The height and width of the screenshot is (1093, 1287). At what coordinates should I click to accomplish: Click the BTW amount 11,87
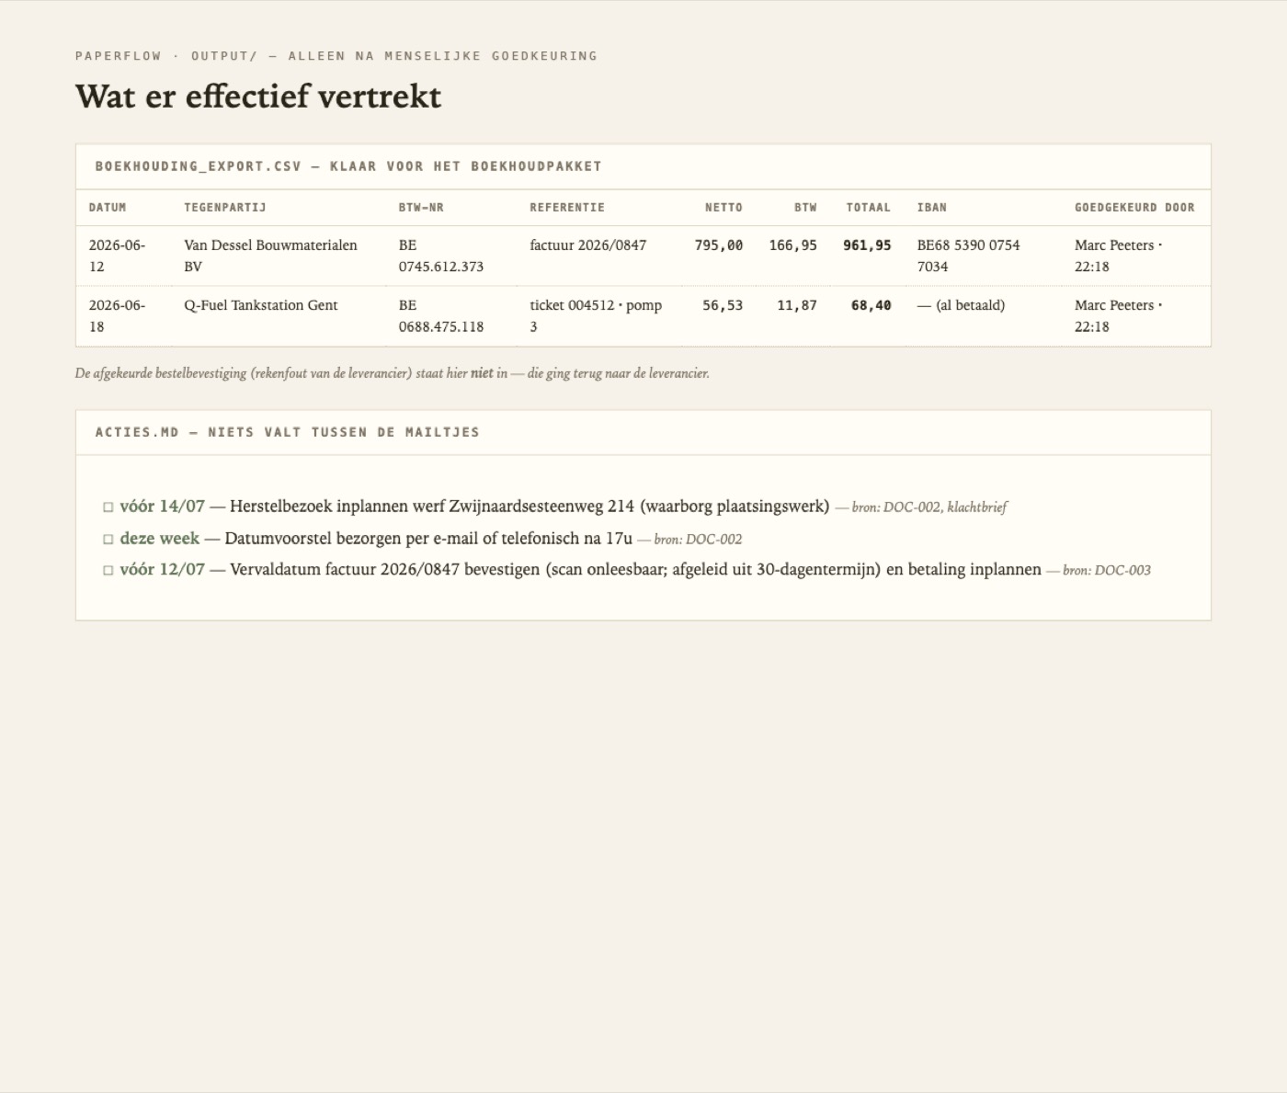click(x=797, y=305)
